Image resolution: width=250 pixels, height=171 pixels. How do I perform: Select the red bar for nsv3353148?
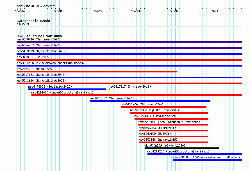pos(174,142)
